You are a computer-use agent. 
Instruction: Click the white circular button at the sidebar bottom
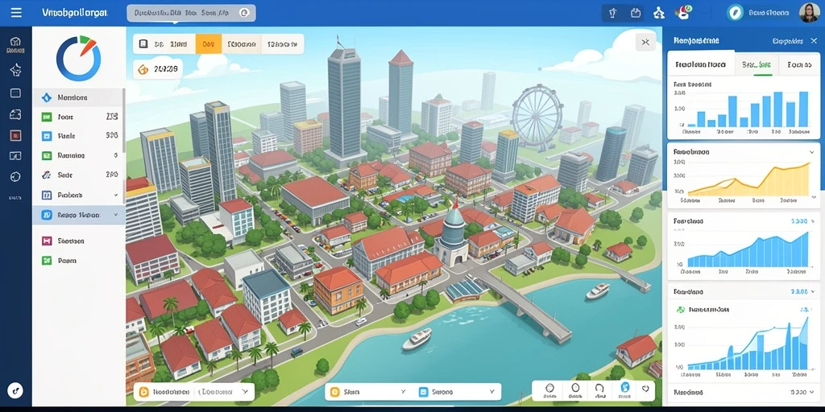(x=15, y=390)
